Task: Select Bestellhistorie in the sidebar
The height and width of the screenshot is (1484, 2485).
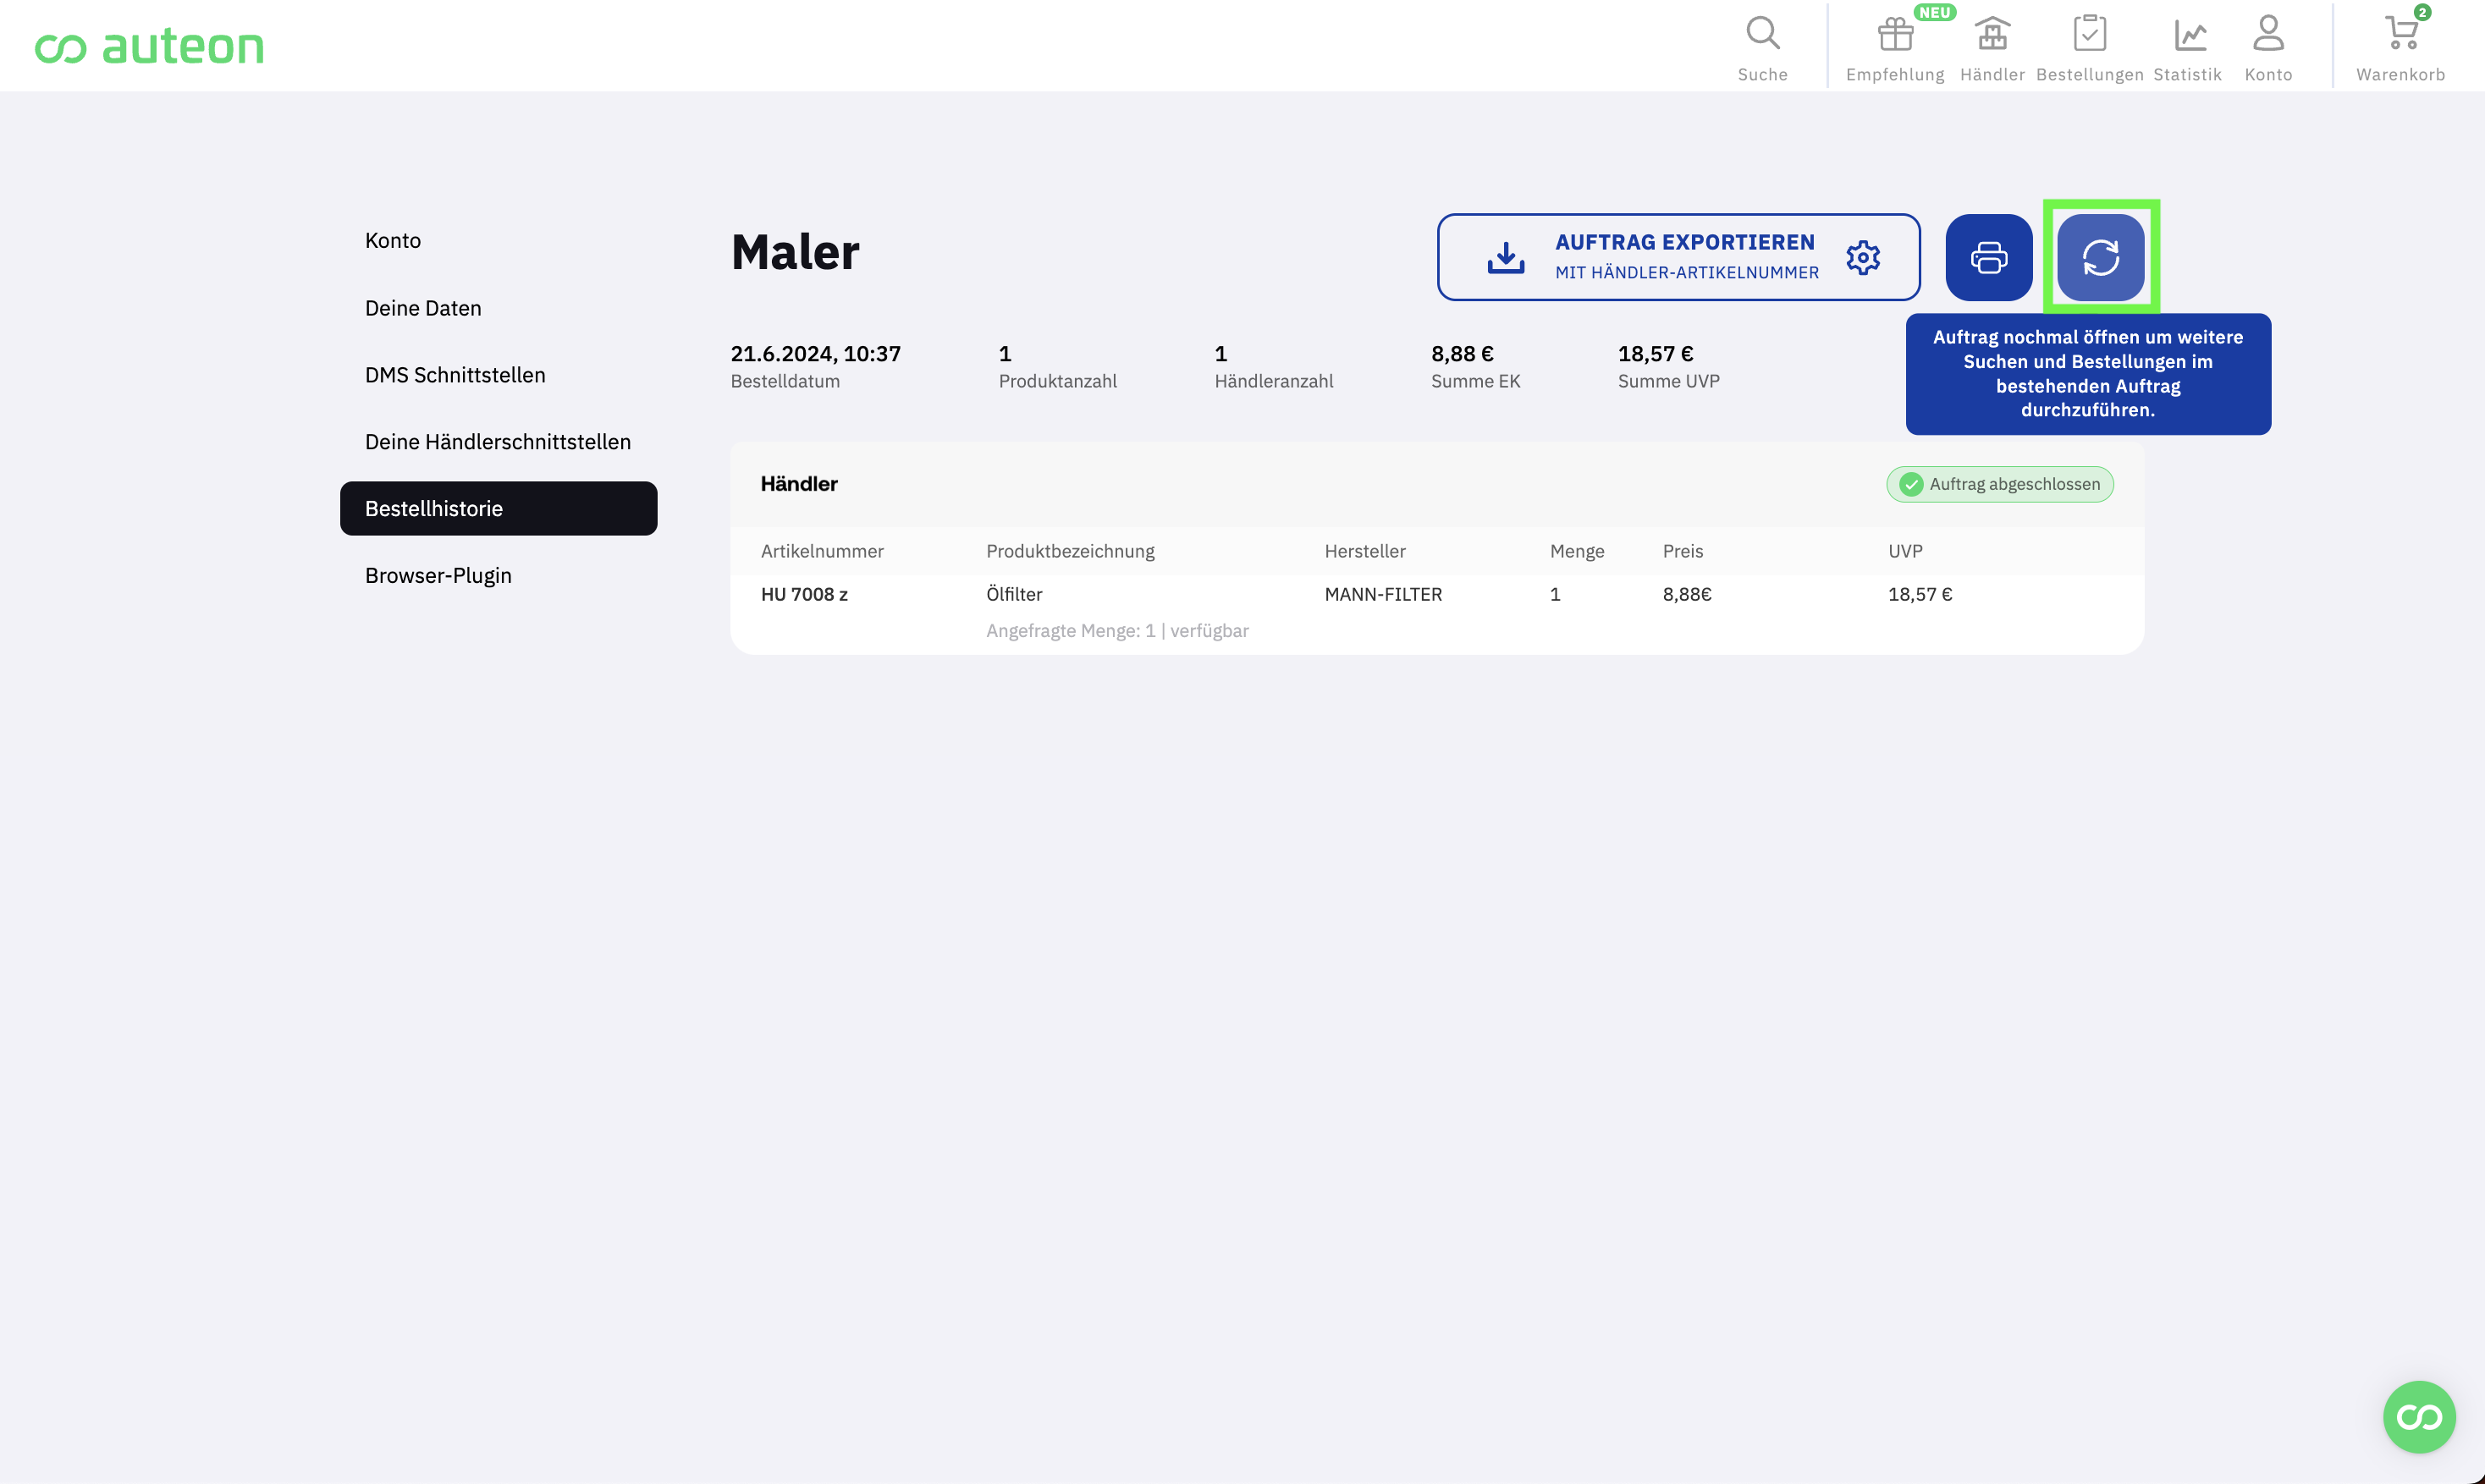Action: tap(499, 509)
